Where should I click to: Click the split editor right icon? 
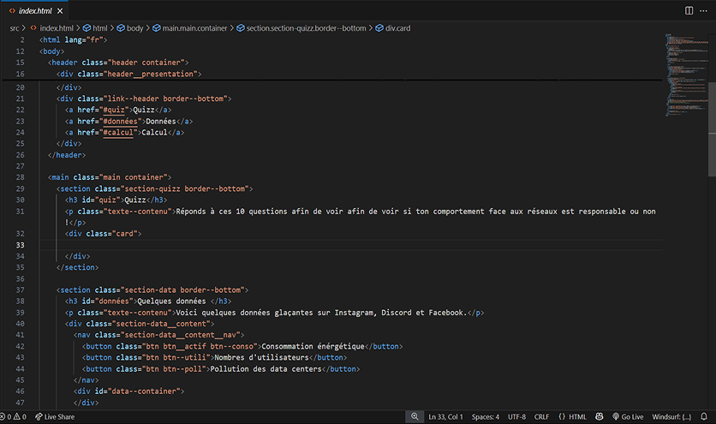(689, 10)
